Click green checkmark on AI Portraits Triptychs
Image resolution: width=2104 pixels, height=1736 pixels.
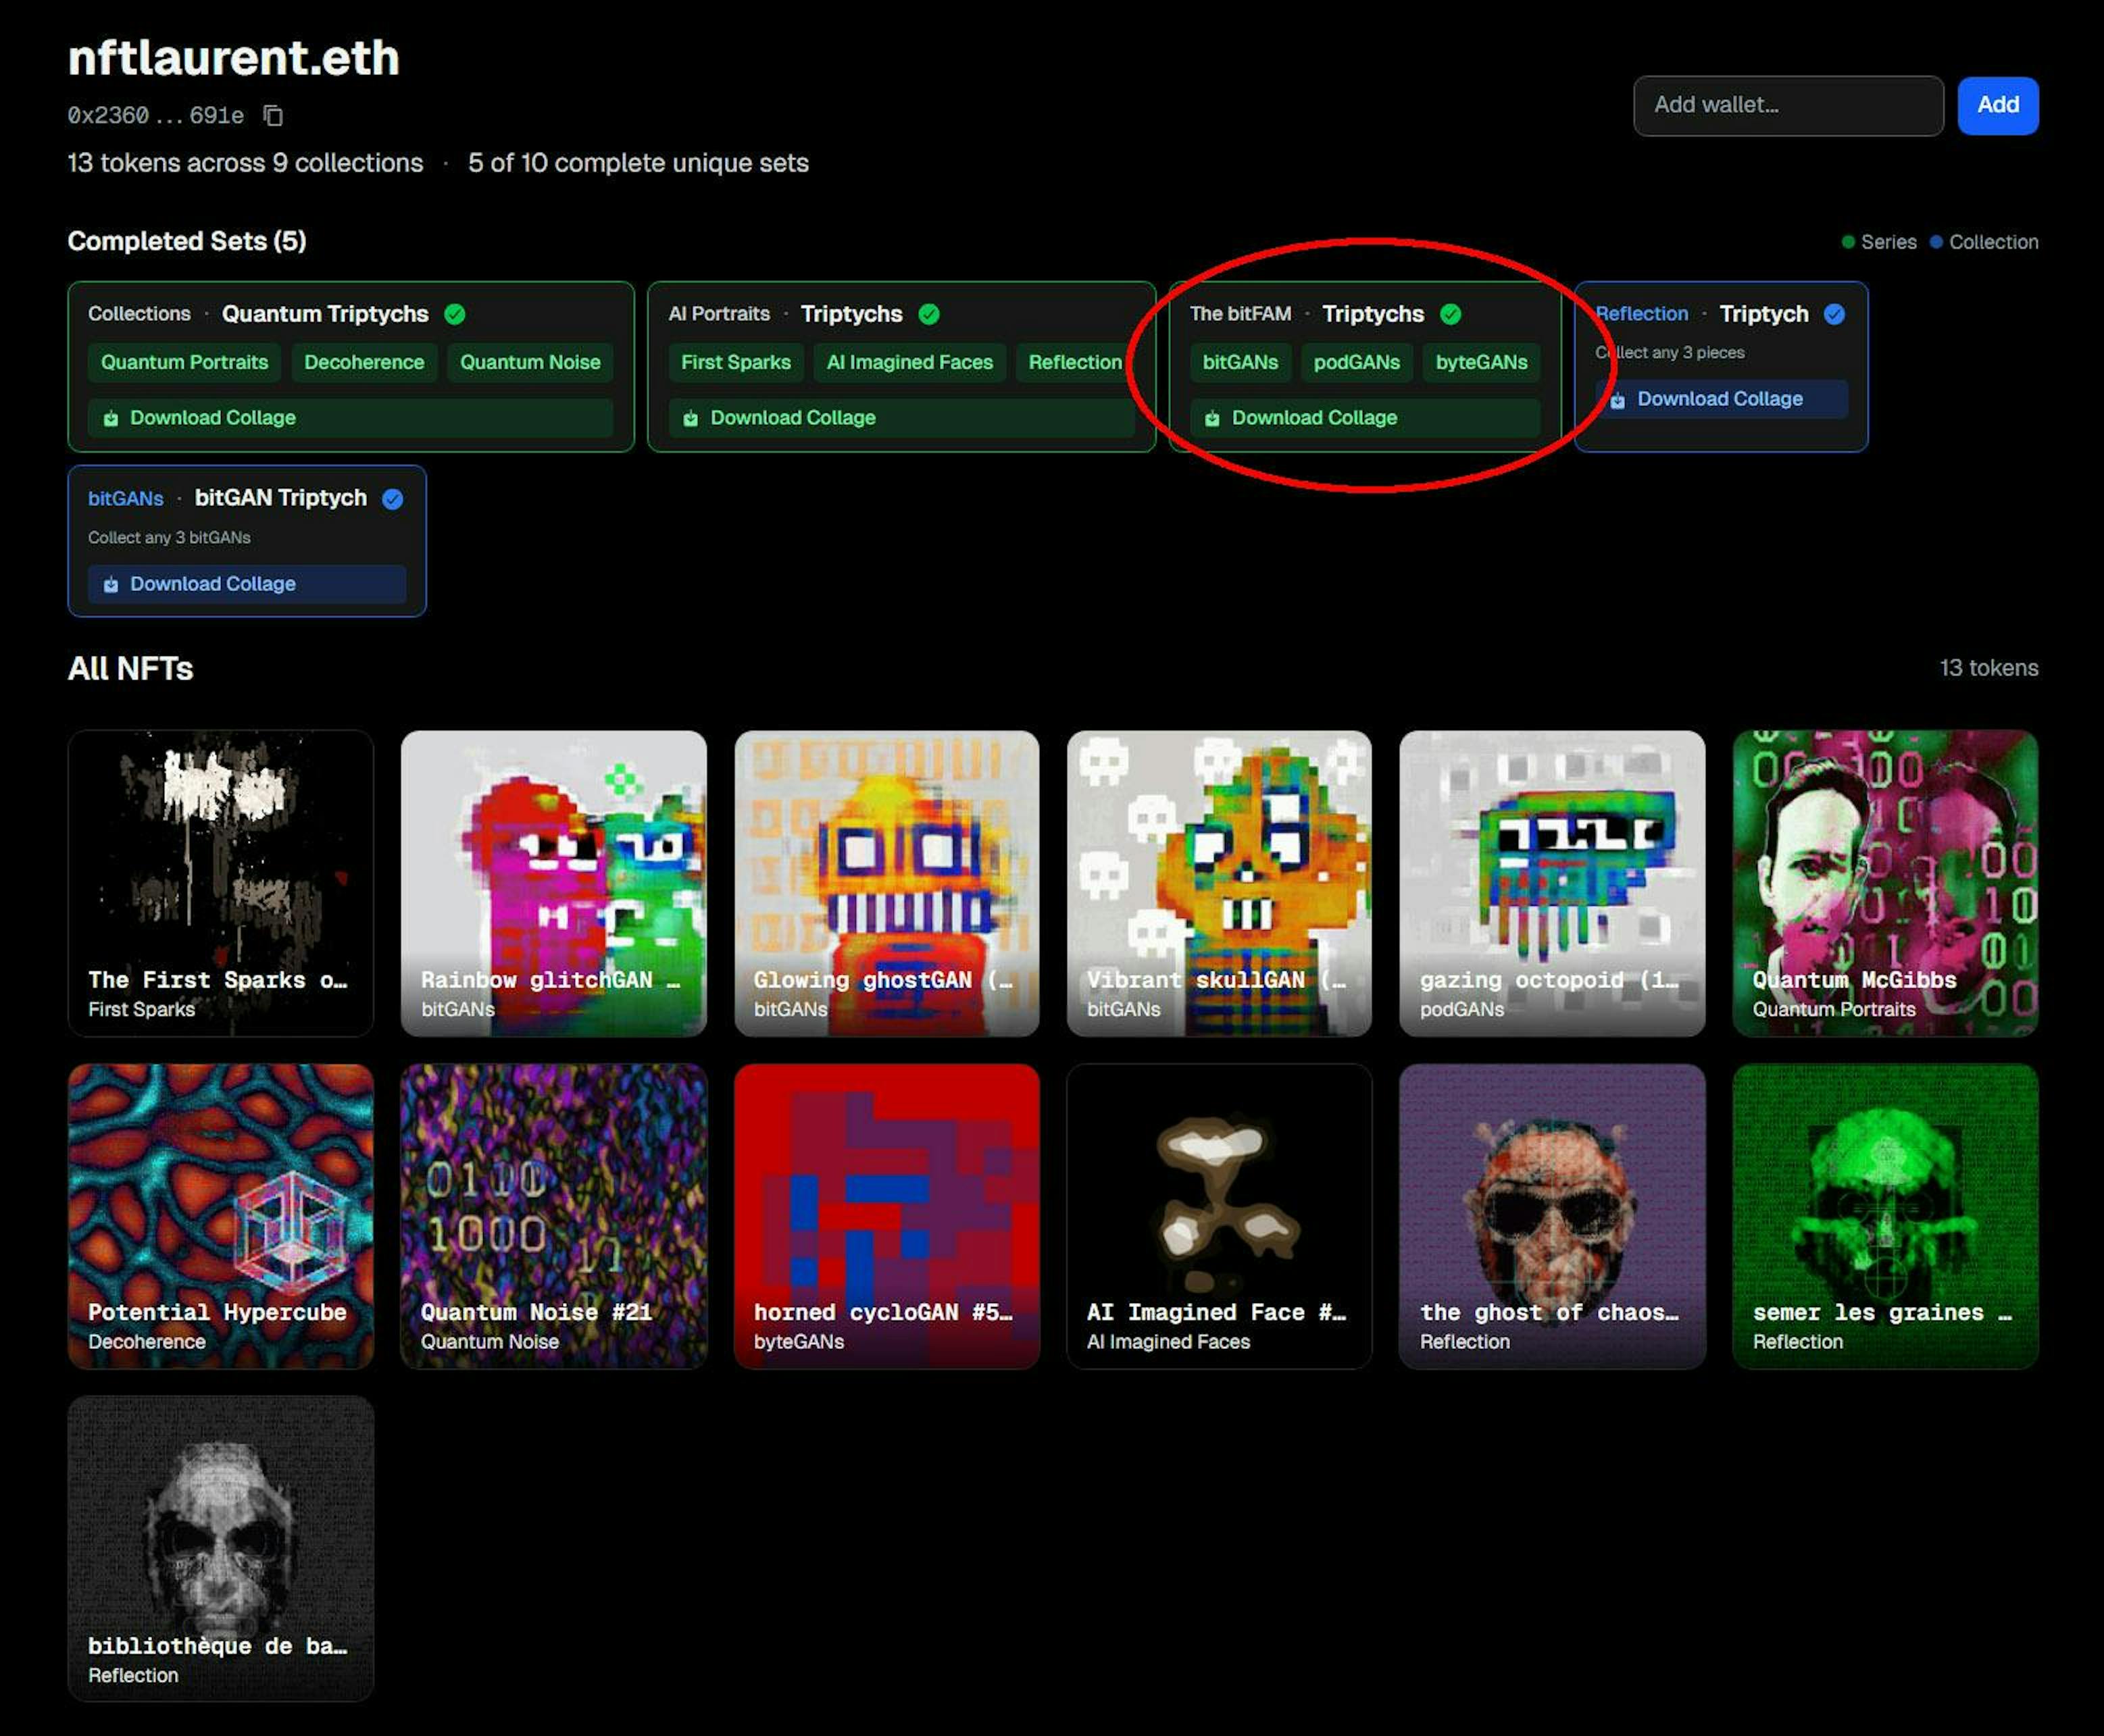click(x=929, y=314)
